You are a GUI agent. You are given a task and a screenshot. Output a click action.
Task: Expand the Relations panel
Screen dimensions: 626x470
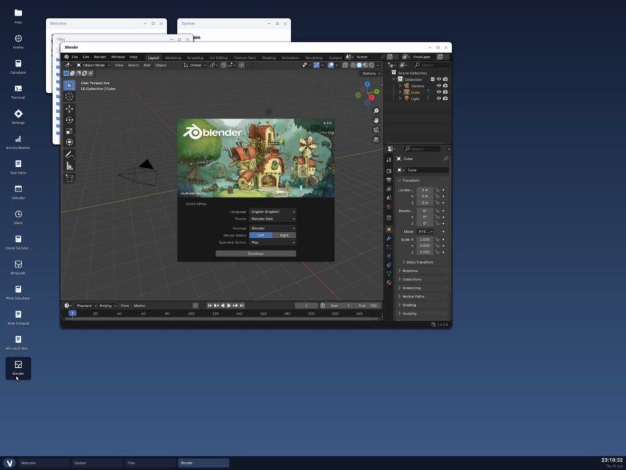tap(422, 271)
